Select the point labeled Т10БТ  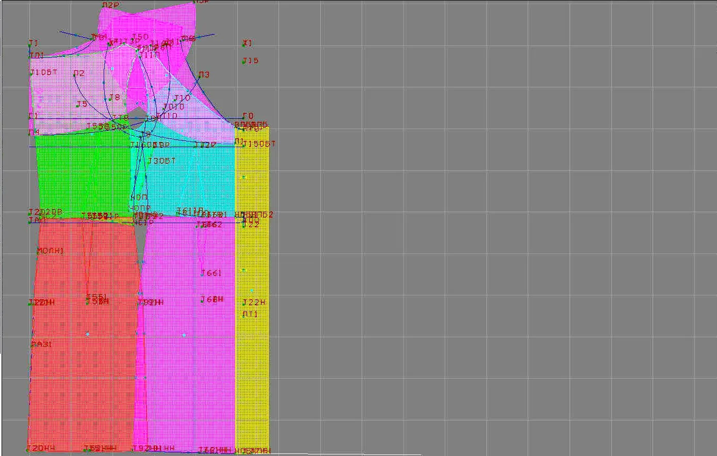click(x=43, y=73)
